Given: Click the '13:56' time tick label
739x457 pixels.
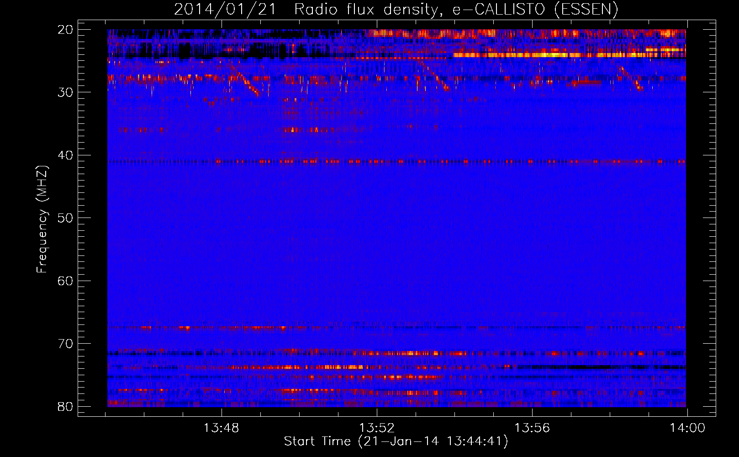Looking at the screenshot, I should pyautogui.click(x=532, y=428).
